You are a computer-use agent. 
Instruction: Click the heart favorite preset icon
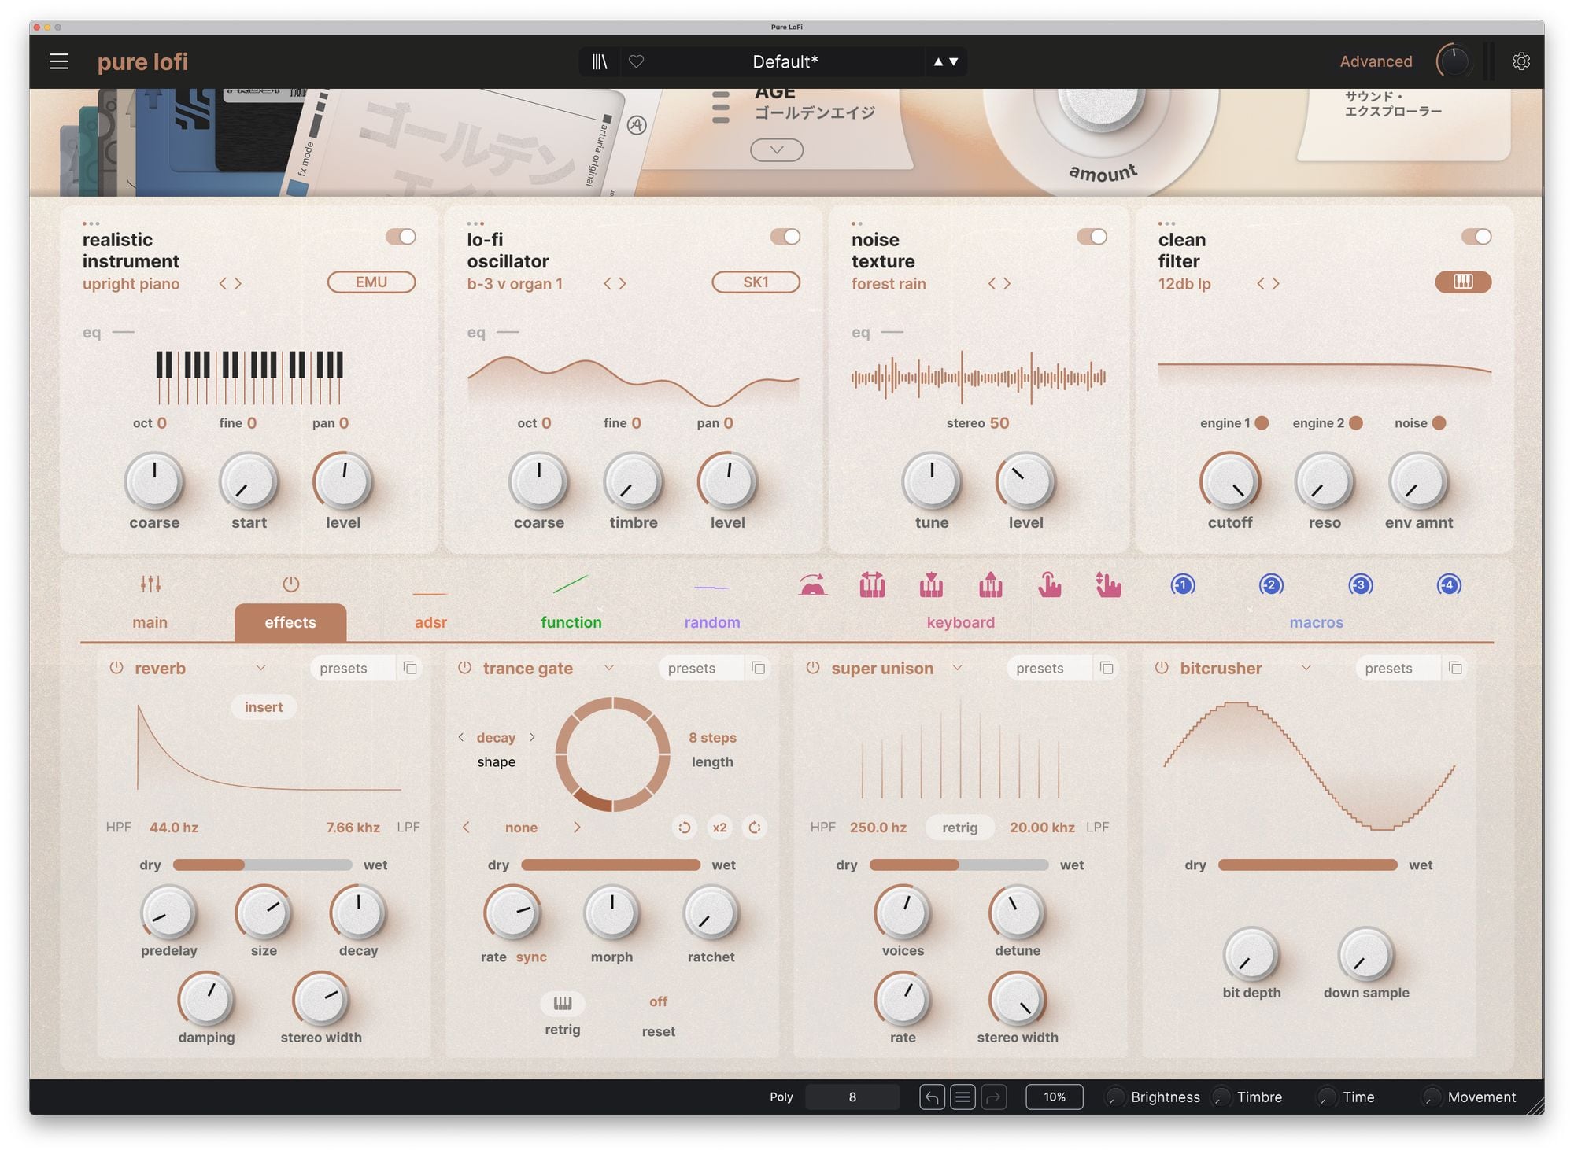click(636, 61)
